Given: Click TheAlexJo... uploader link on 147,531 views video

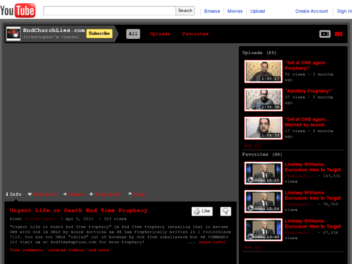Looking at the screenshot, I should click(x=300, y=176).
